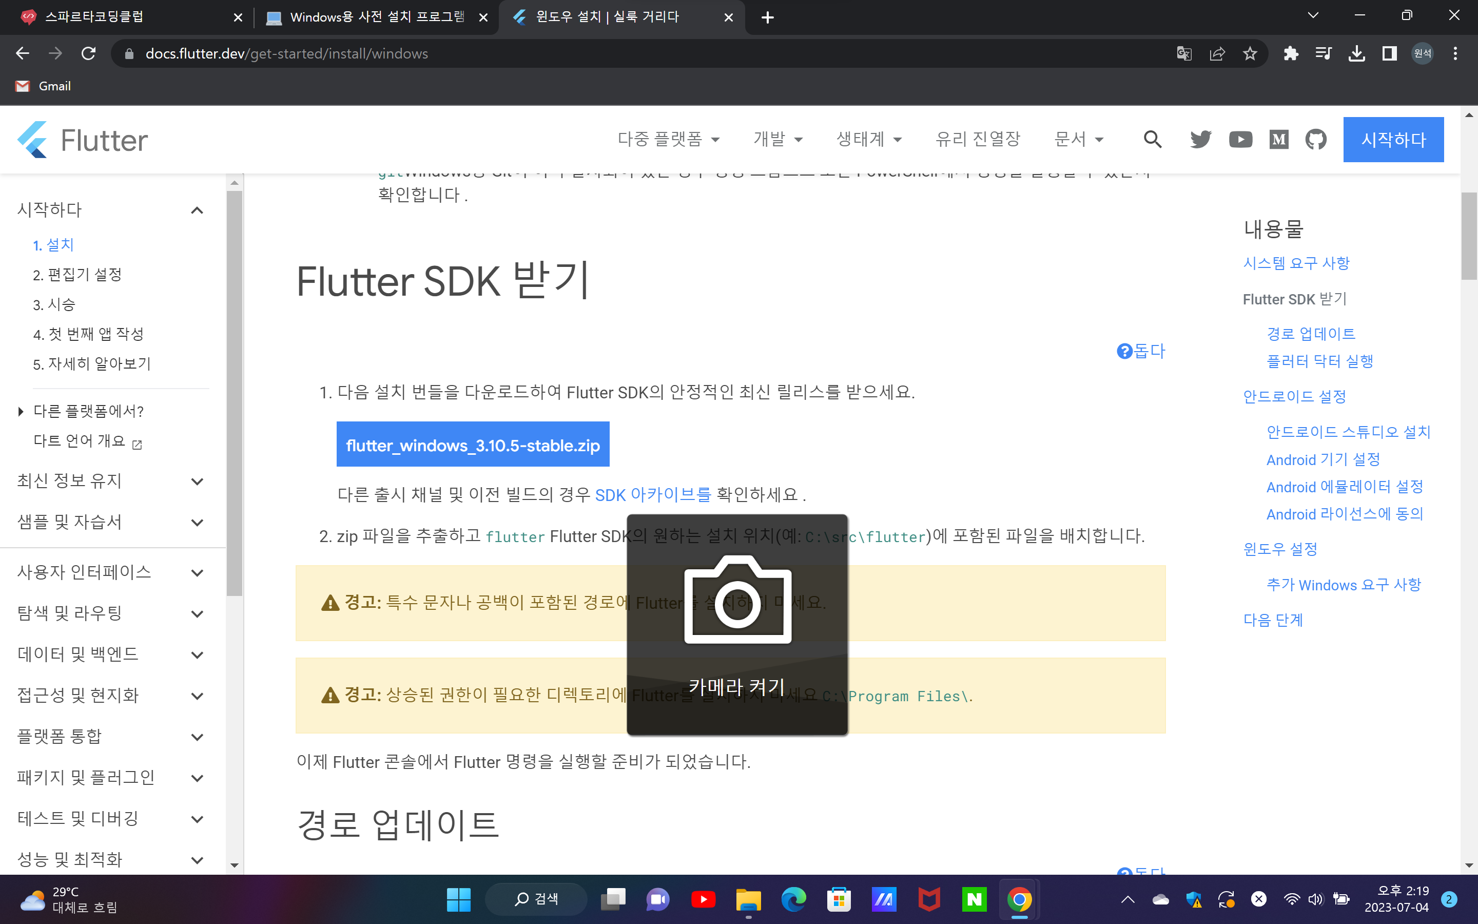Open Google Translate page icon
The width and height of the screenshot is (1478, 924).
tap(1183, 54)
